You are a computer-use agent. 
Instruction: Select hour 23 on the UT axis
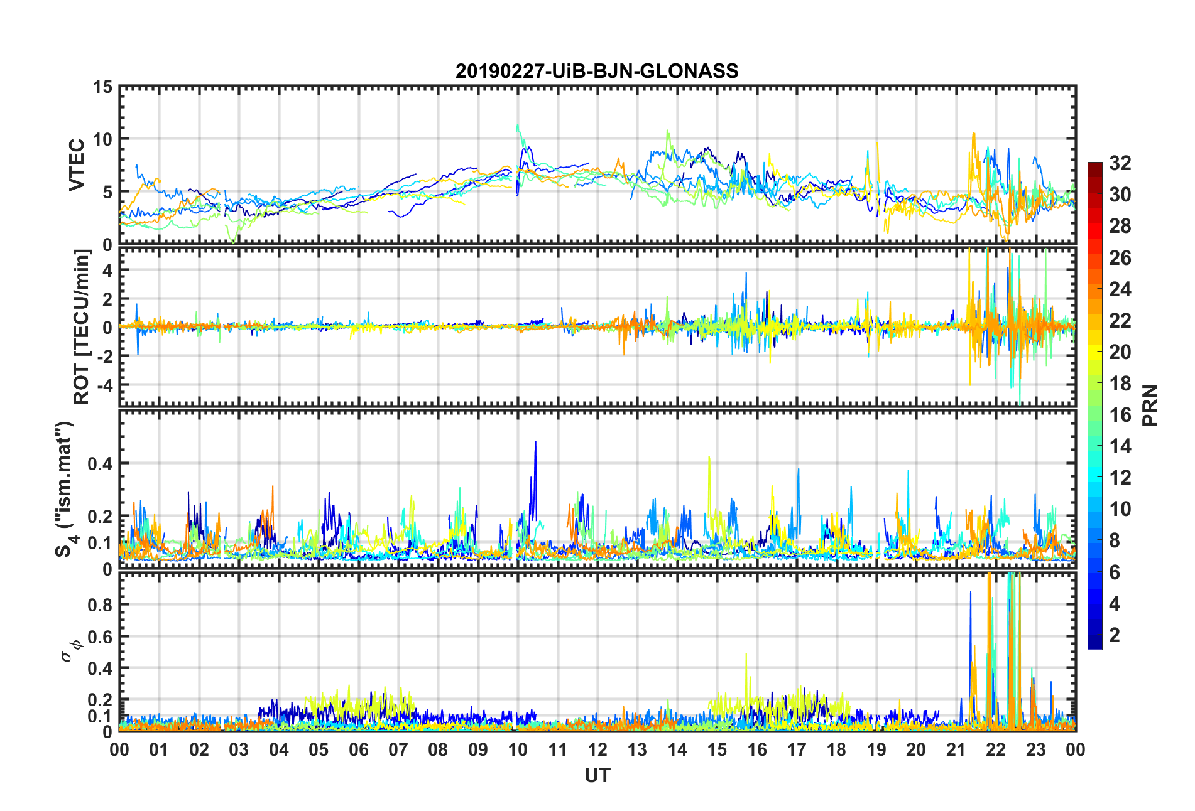1035,749
